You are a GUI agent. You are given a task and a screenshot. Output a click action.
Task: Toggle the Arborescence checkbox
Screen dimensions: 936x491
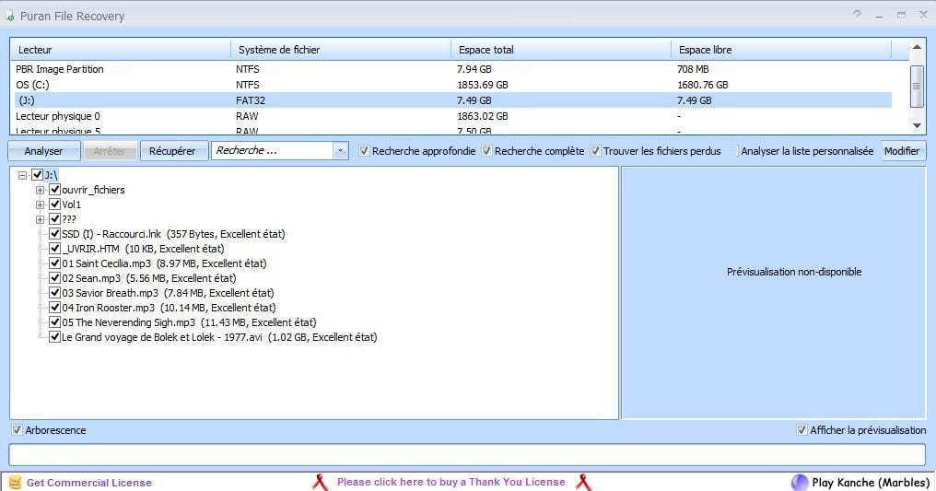(18, 430)
